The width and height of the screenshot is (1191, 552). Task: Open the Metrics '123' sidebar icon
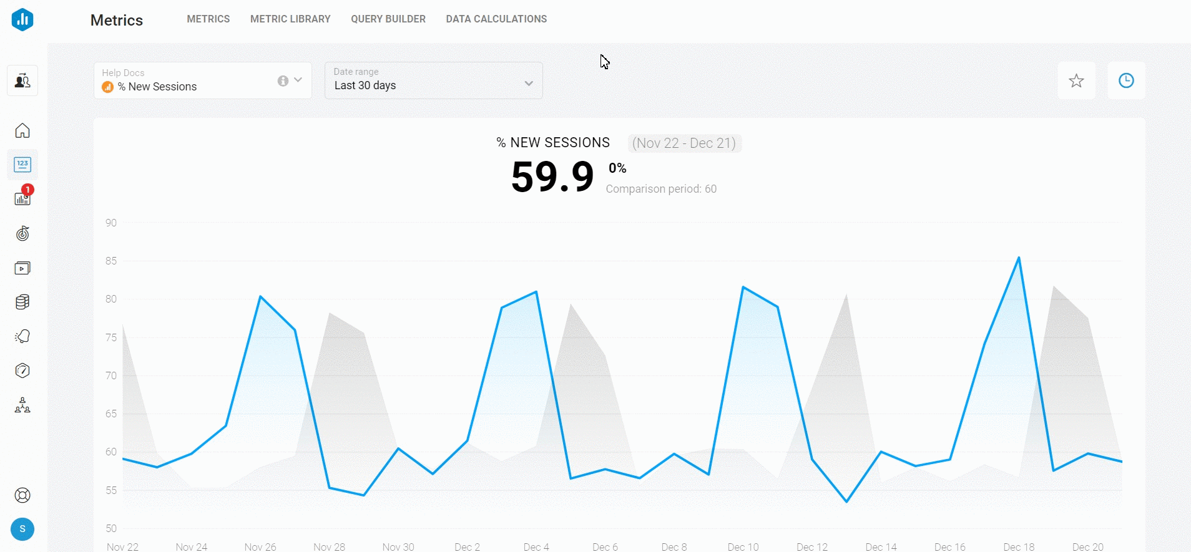[x=22, y=165]
